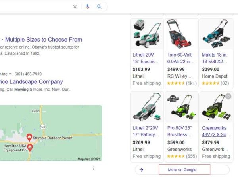The image size is (238, 178).
Task: View the Toro 60-Volt mower image
Action: click(x=181, y=34)
